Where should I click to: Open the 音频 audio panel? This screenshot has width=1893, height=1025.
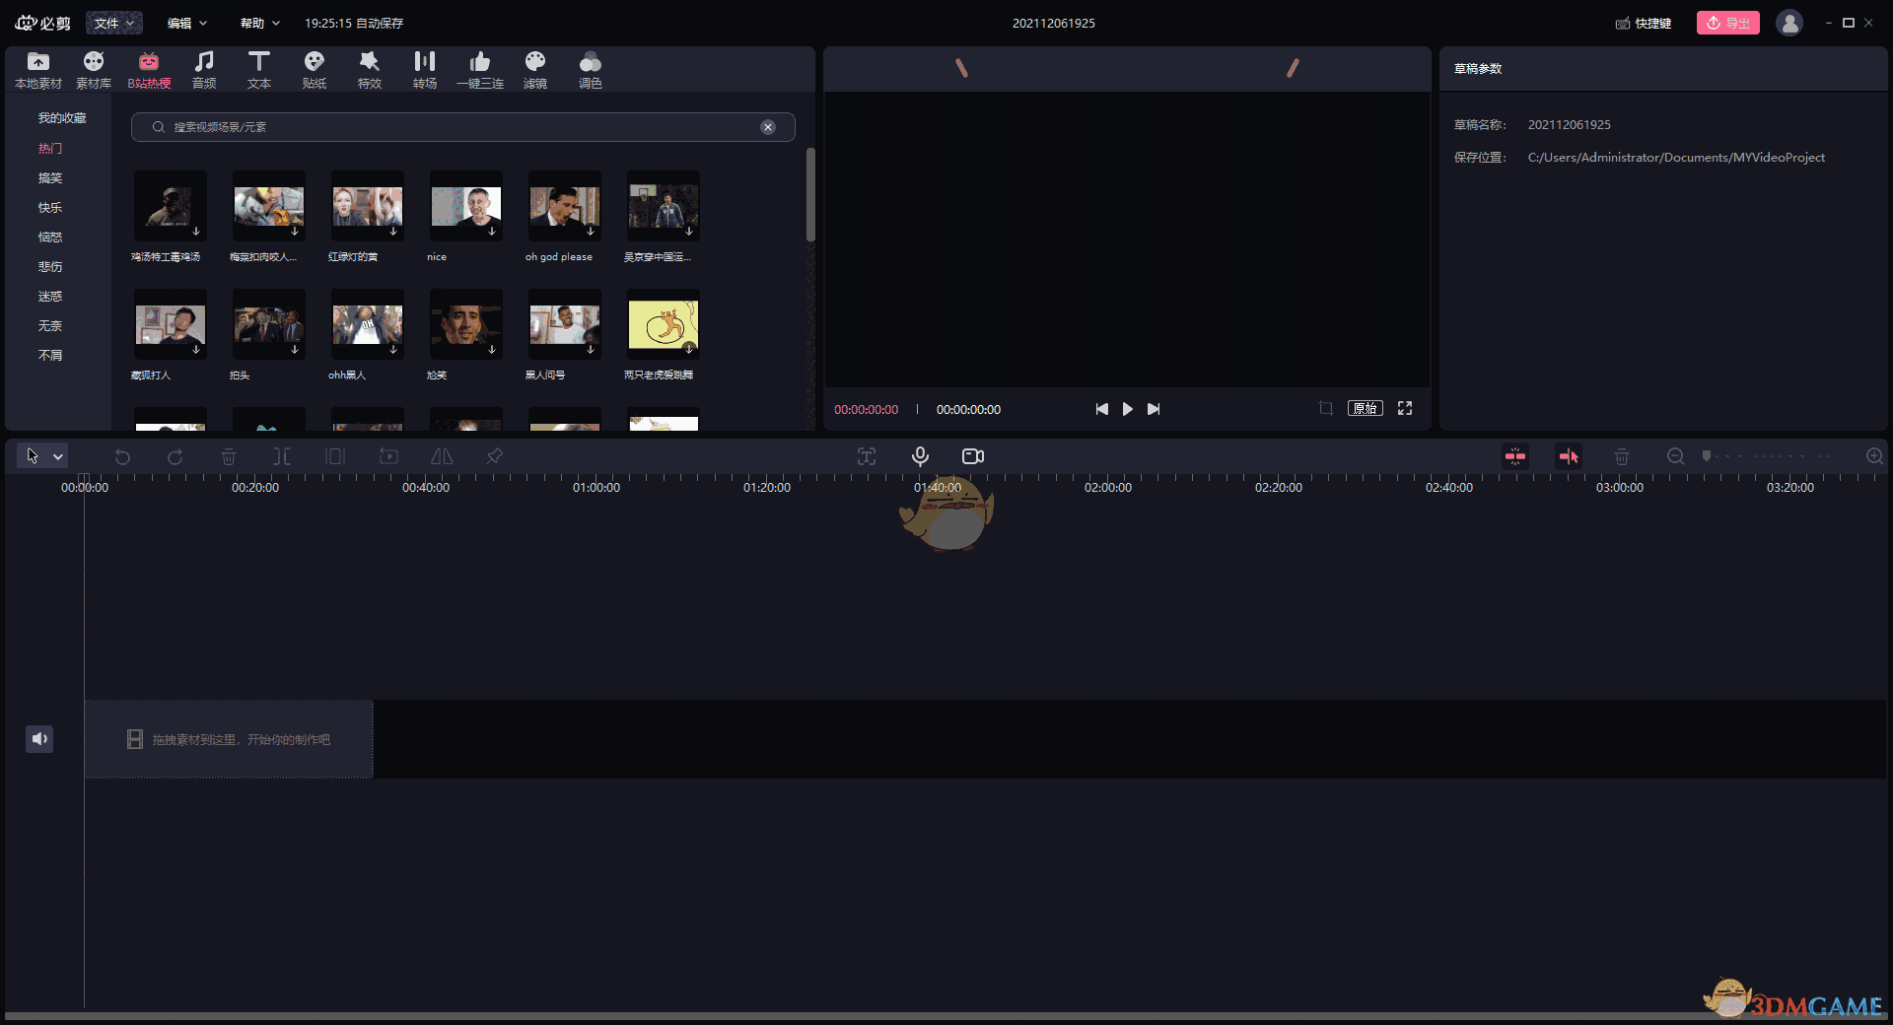click(204, 69)
